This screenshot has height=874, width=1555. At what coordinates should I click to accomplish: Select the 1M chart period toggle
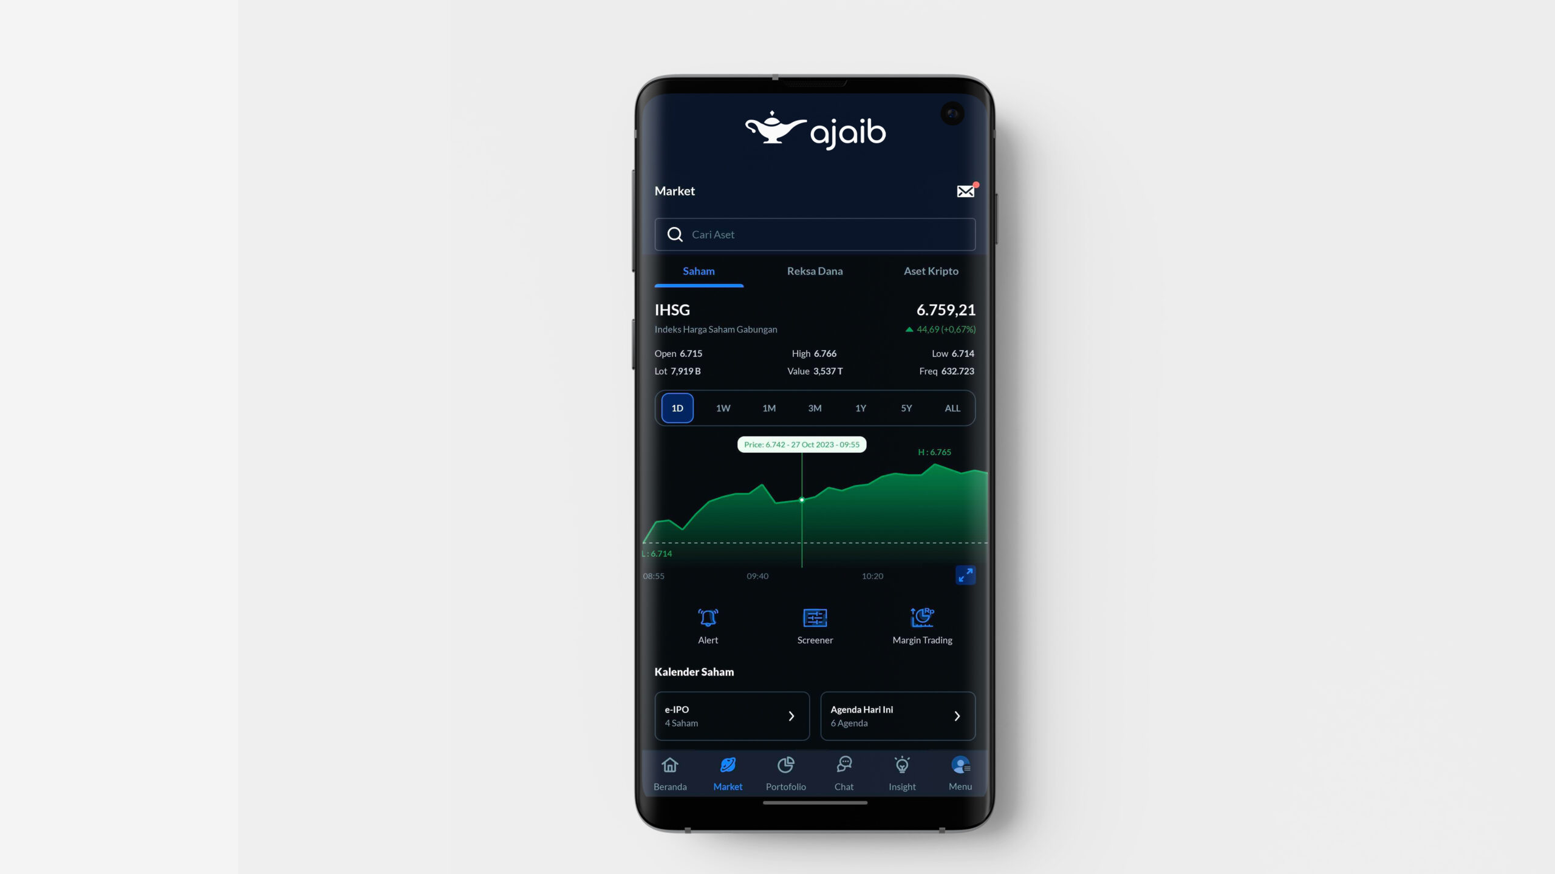pos(769,408)
